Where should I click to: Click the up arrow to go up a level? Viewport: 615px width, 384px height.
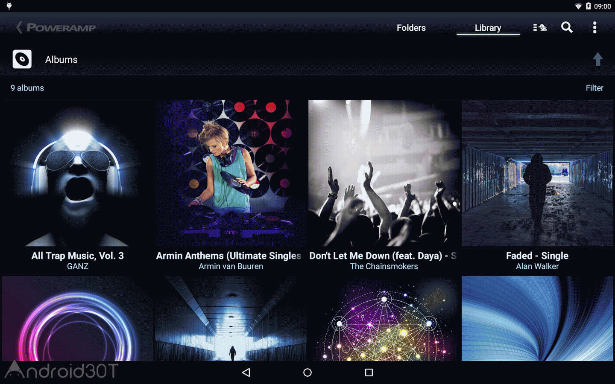(x=598, y=59)
